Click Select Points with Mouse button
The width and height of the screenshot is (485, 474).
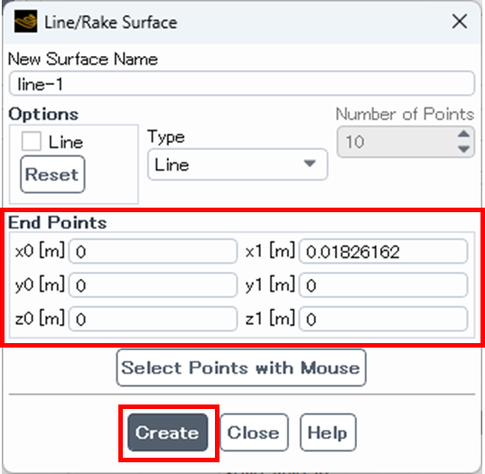[x=241, y=367]
